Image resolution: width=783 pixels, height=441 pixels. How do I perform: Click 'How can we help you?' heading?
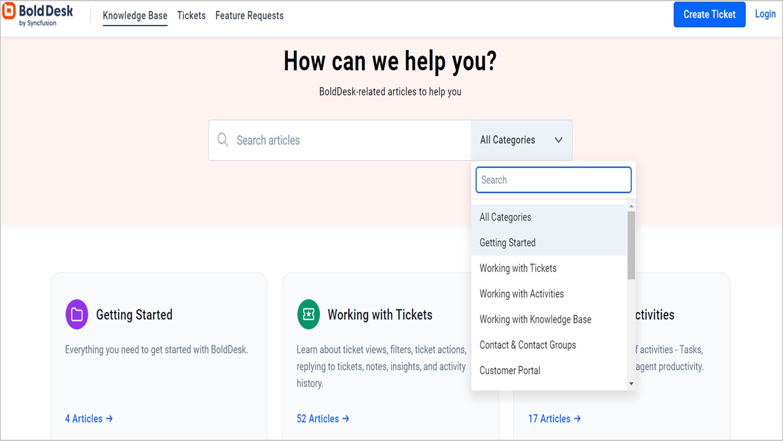(x=390, y=61)
